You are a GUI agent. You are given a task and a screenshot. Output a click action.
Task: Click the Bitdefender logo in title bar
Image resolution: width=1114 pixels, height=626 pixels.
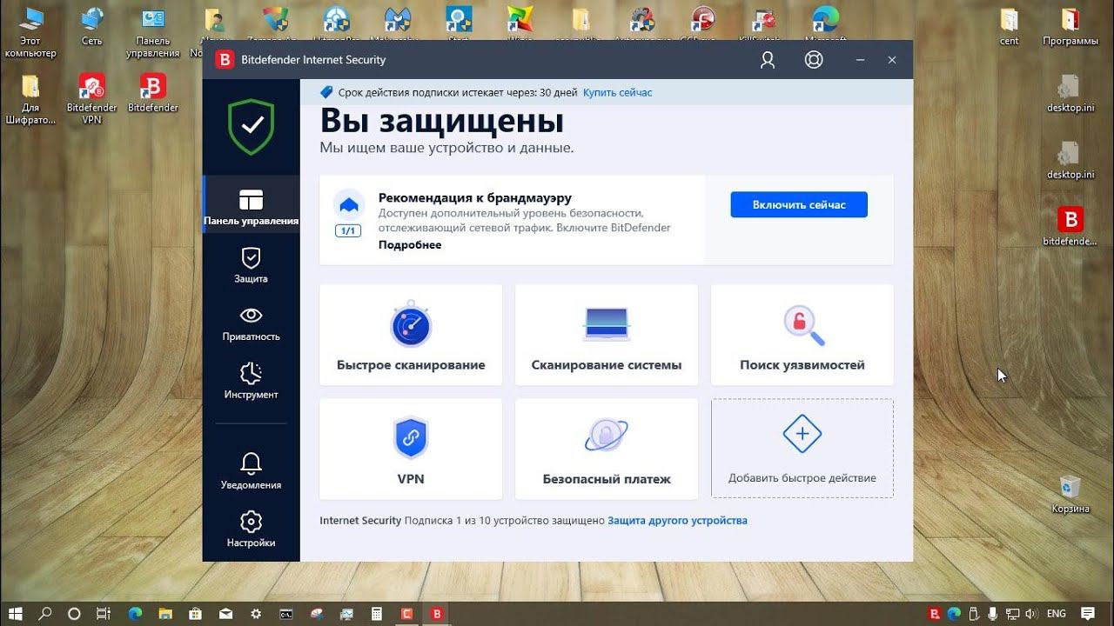coord(225,60)
